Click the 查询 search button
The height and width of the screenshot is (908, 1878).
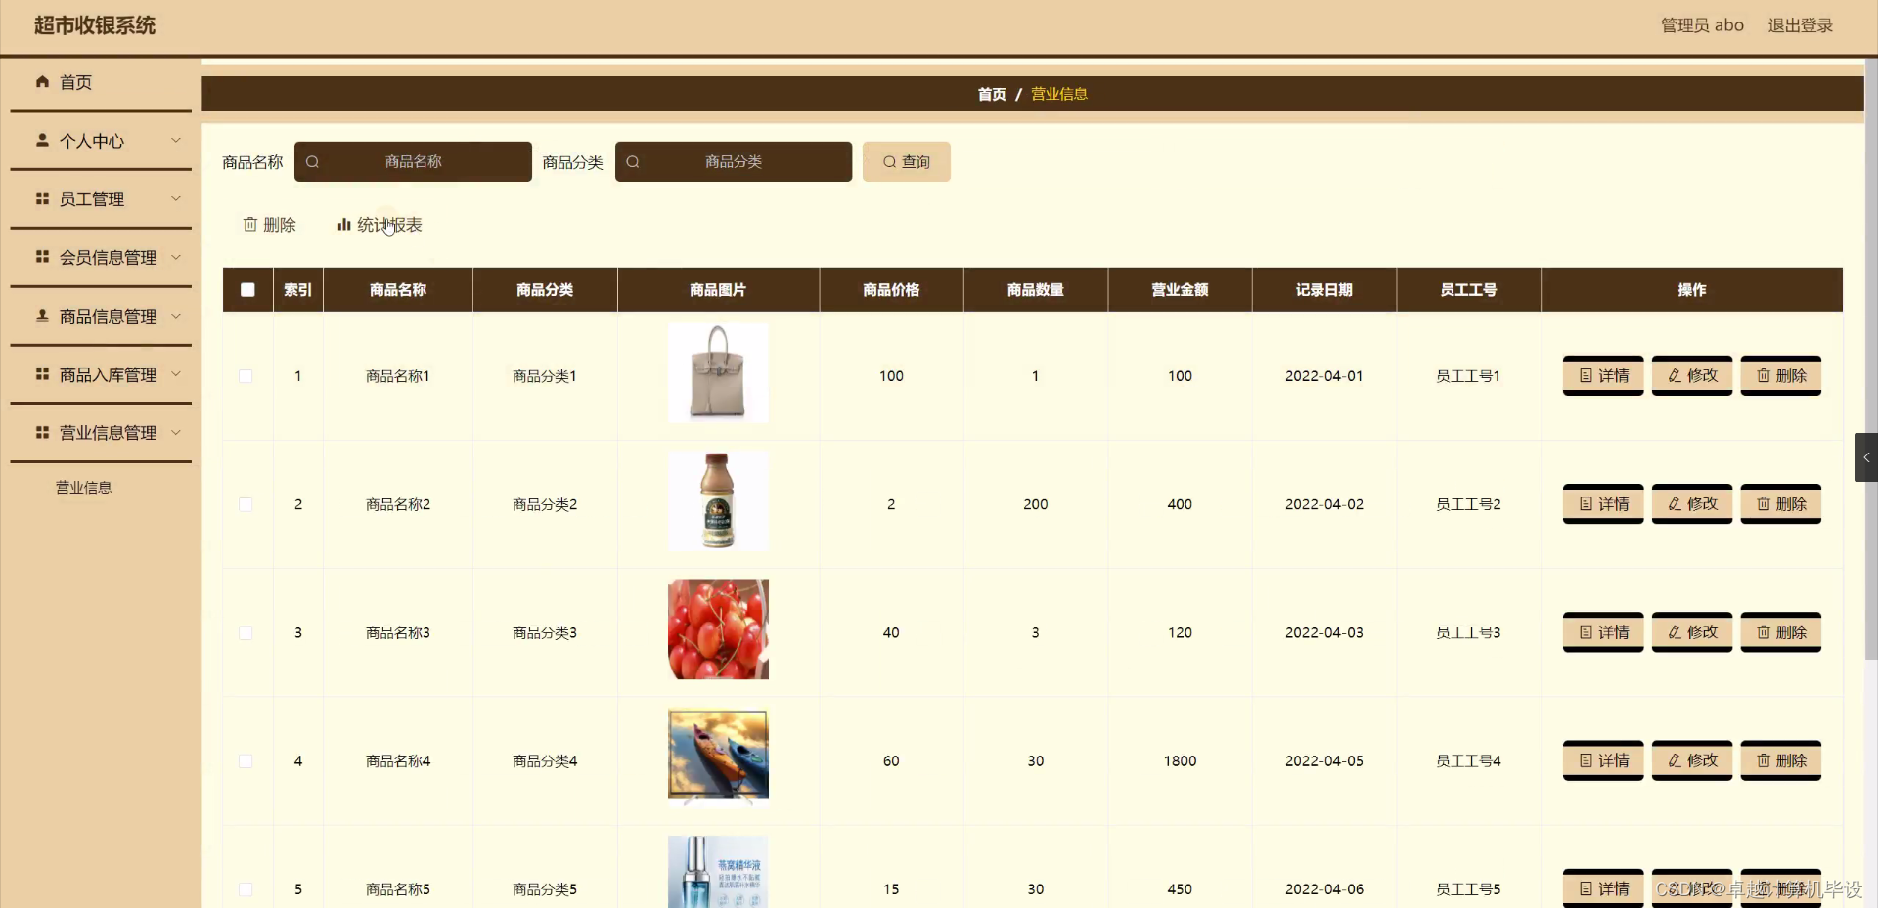coord(906,162)
